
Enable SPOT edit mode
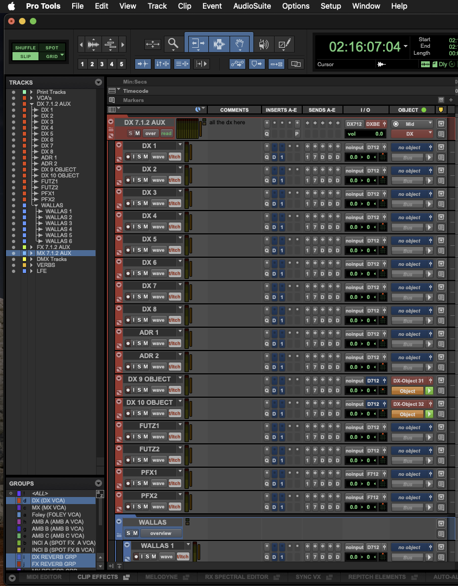click(x=52, y=48)
